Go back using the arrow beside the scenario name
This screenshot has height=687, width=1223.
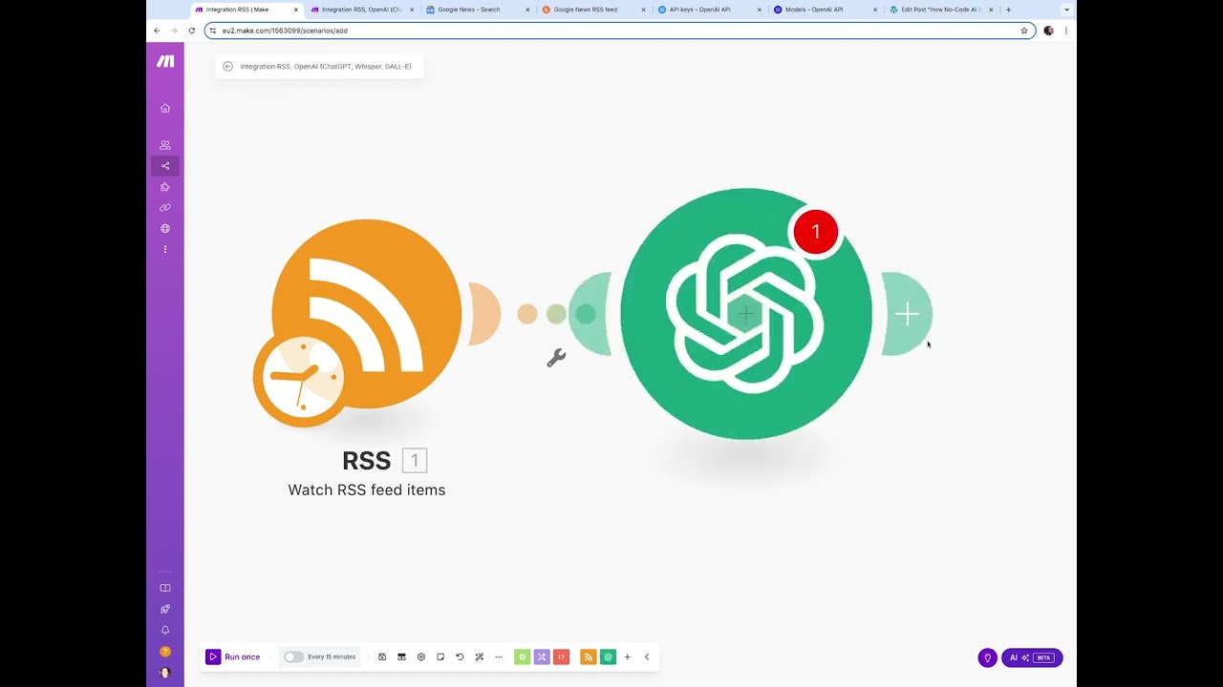click(227, 67)
